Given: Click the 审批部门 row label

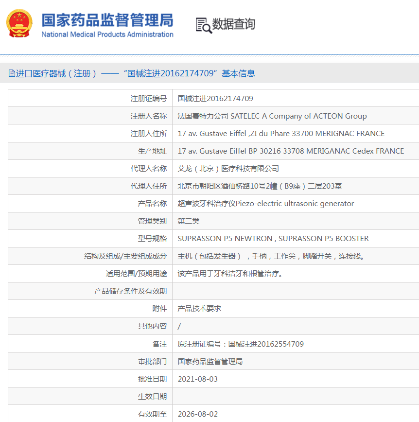Looking at the screenshot, I should coord(153,361).
